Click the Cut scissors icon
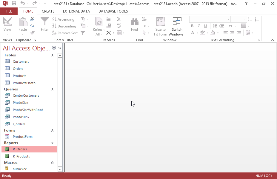Viewport: 277px width, 179px height. tap(32, 19)
